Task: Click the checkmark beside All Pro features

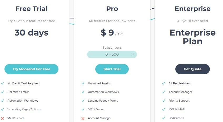Action: point(163,83)
